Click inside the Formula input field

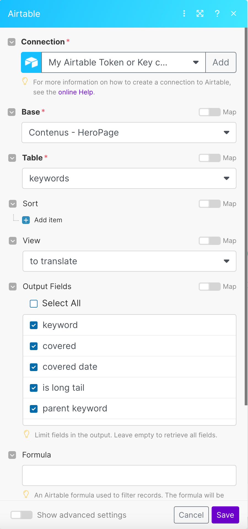point(129,475)
